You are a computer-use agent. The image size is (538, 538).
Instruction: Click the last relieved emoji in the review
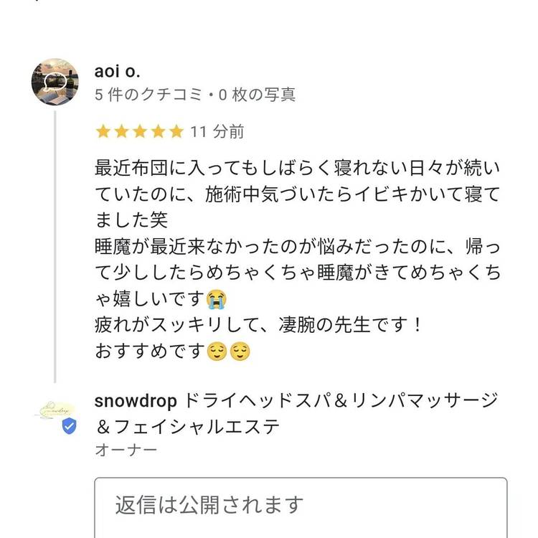(240, 352)
